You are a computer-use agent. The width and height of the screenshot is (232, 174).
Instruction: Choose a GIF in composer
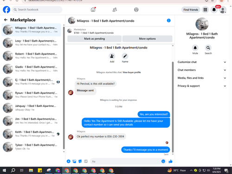86,162
